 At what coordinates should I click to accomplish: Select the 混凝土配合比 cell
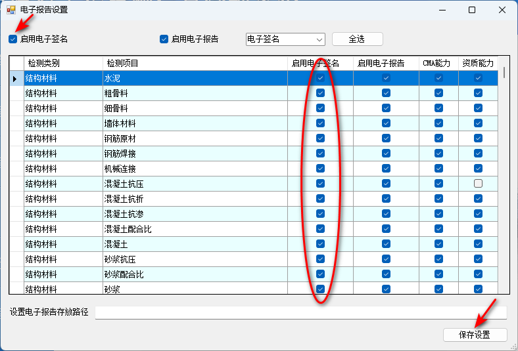195,229
